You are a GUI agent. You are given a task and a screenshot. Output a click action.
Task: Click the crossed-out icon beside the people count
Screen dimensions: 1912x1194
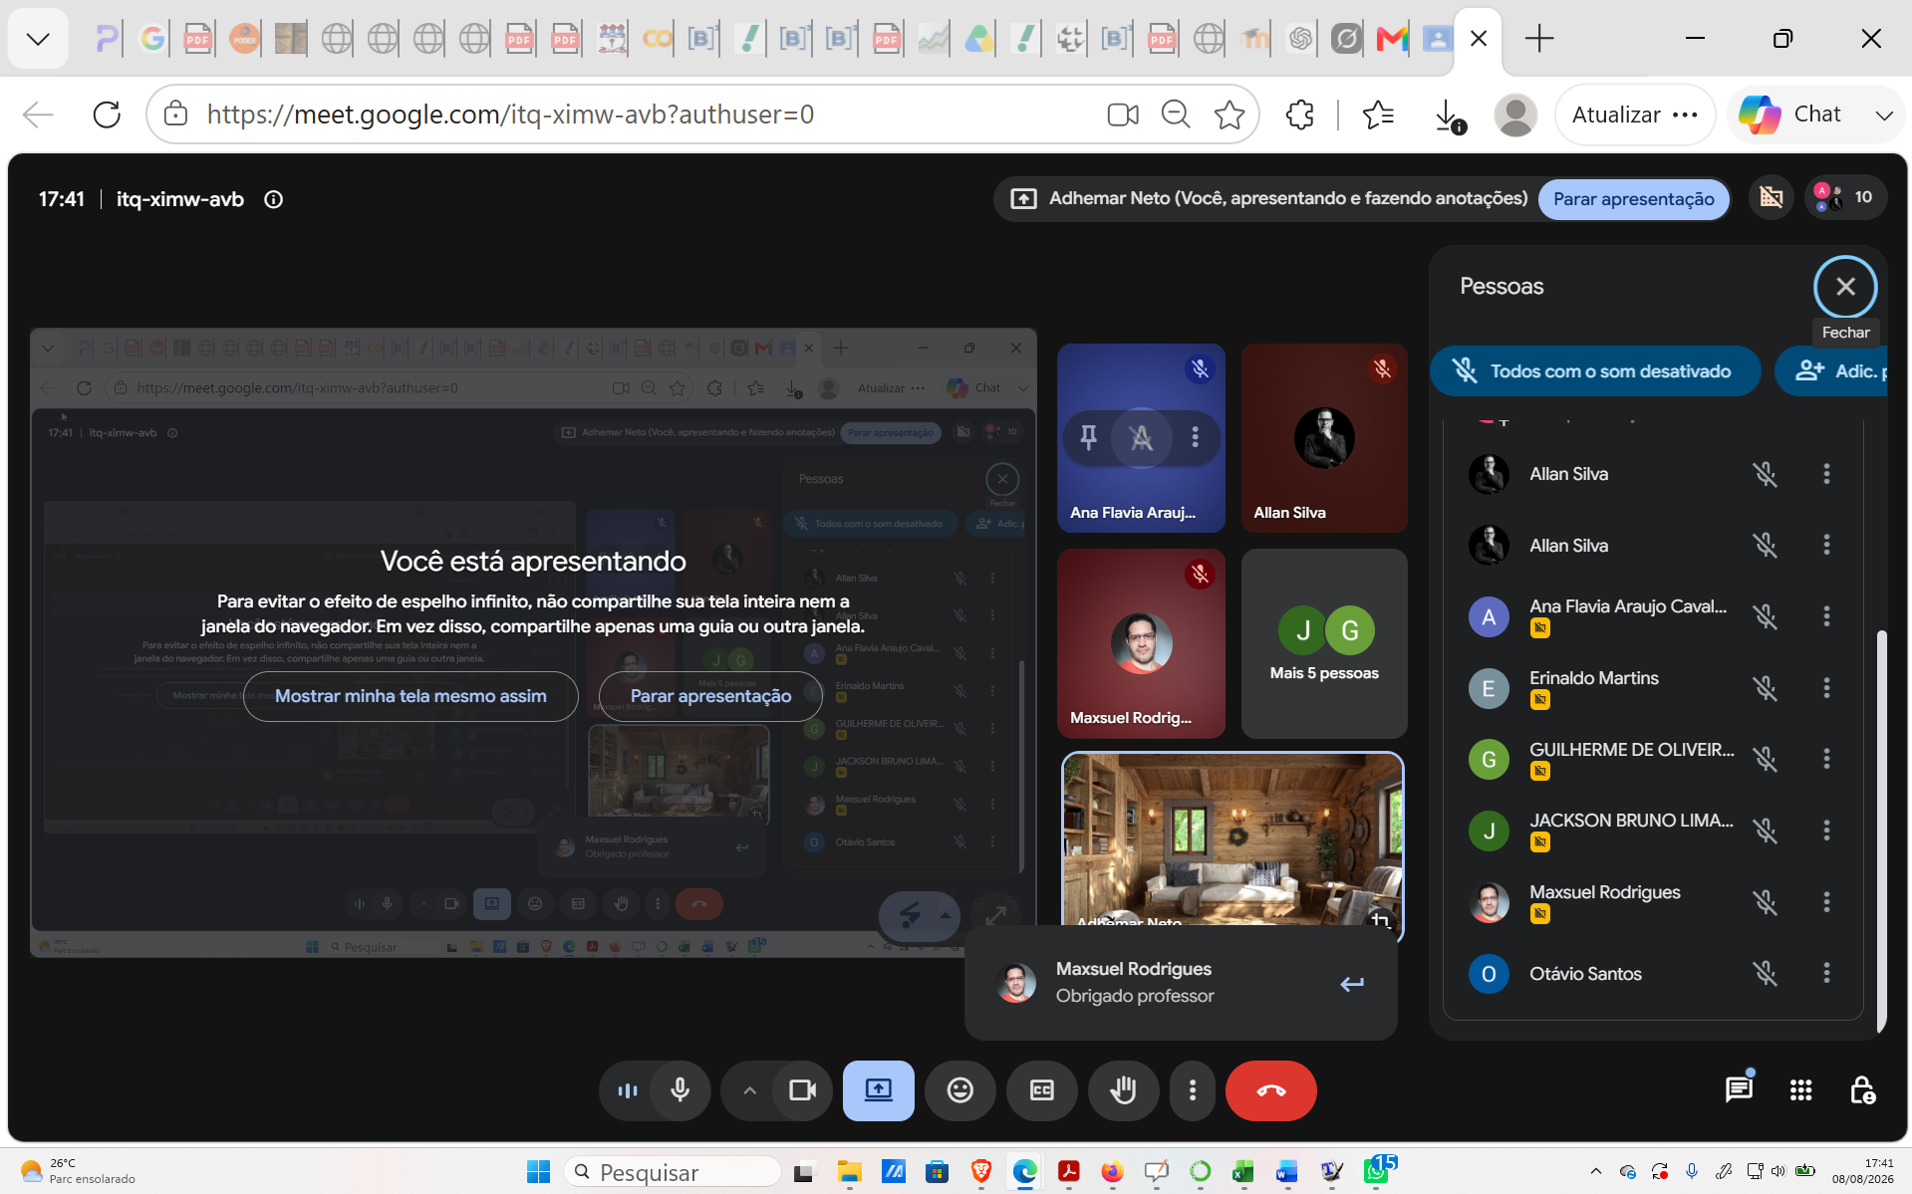[x=1771, y=197]
